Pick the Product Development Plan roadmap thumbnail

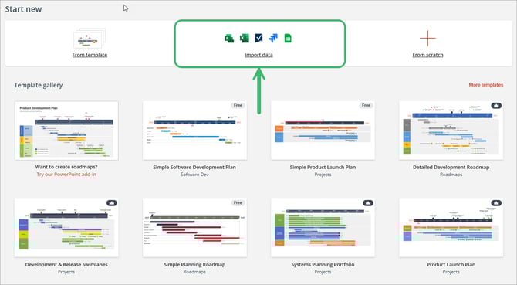(66, 131)
